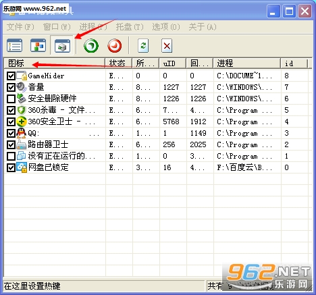Click the 进程 column header

click(x=247, y=63)
